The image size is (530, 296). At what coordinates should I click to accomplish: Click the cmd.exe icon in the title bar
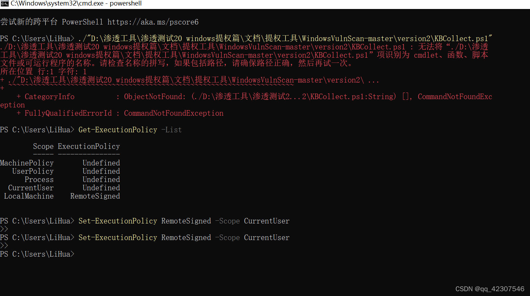(4, 3)
